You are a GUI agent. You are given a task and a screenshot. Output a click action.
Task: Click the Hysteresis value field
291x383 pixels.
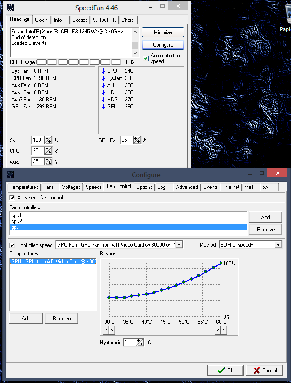pos(130,343)
